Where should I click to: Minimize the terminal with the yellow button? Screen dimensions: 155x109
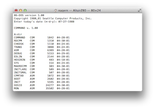click(21, 11)
